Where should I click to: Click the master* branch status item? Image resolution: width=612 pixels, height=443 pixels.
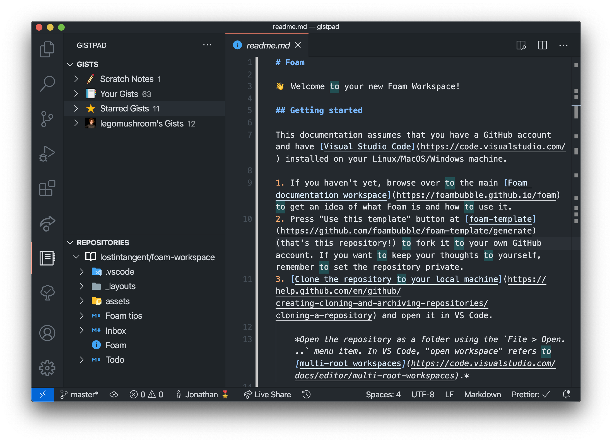click(x=79, y=395)
